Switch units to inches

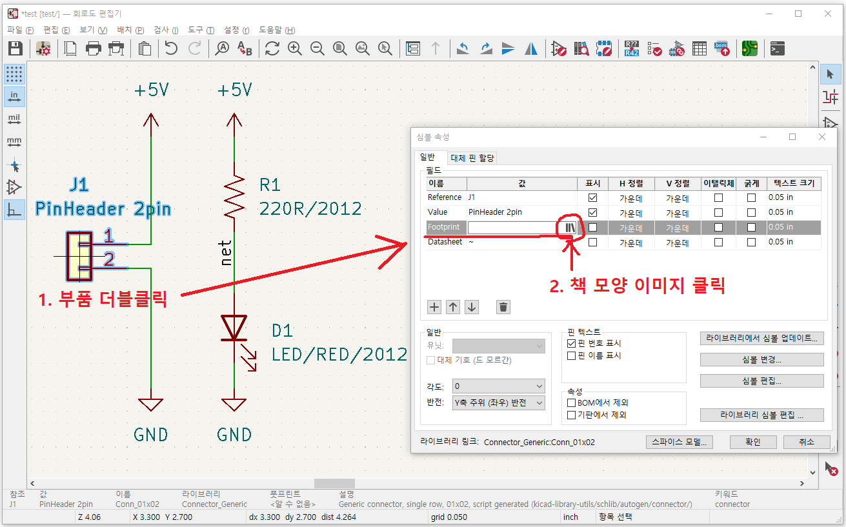14,96
